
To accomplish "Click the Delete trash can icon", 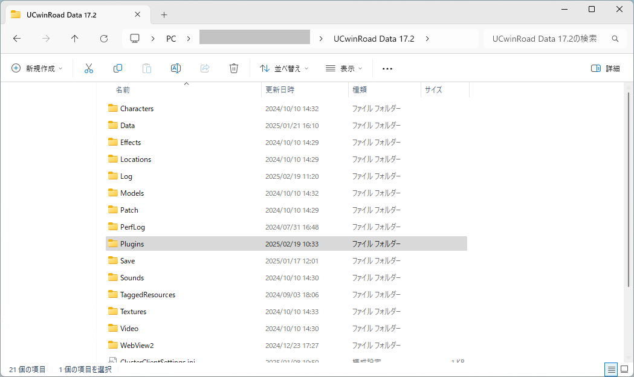I will (x=234, y=68).
